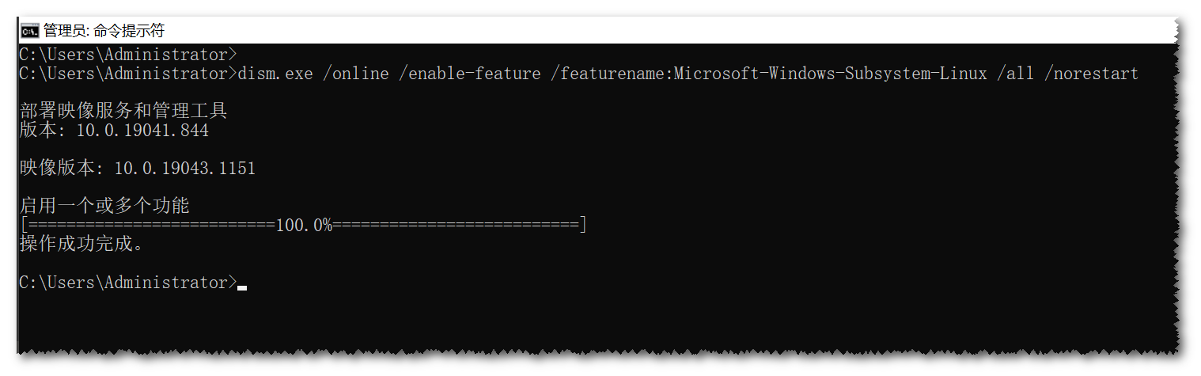The width and height of the screenshot is (1201, 376).
Task: Click the 管理员: 命令提示符 title text
Action: tap(104, 31)
